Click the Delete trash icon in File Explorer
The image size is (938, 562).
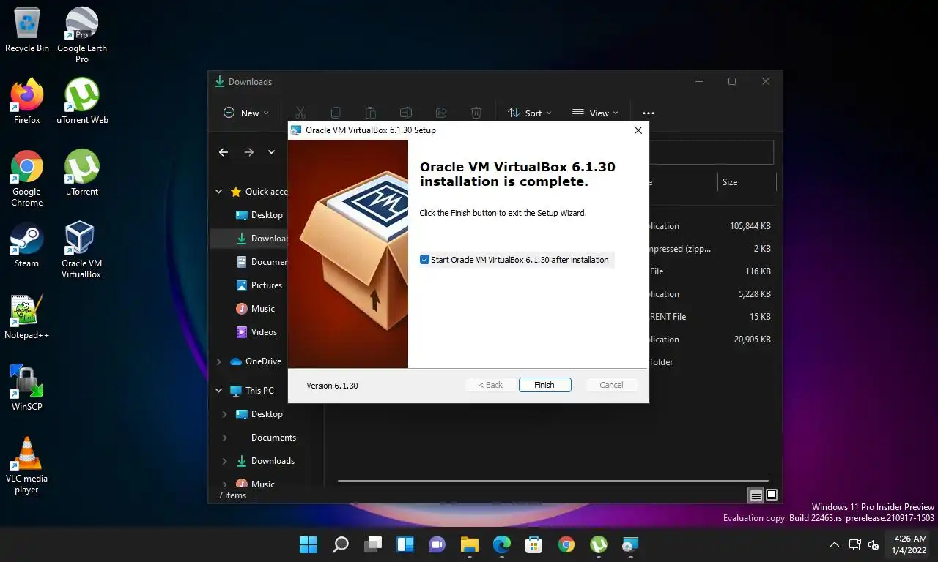476,113
